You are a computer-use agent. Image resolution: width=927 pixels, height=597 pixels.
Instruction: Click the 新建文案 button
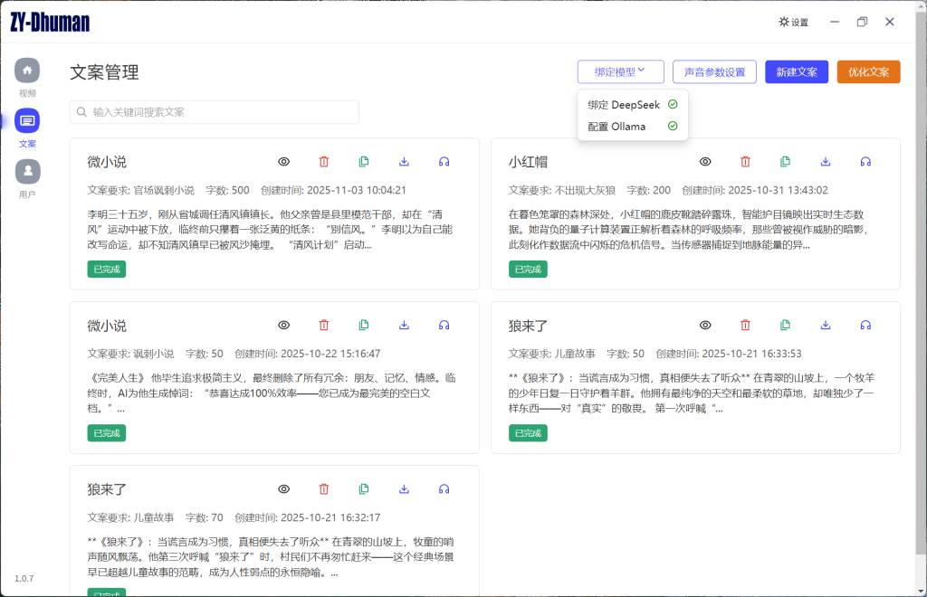796,72
